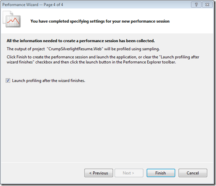Image resolution: width=216 pixels, height=186 pixels.
Task: Click the 'You have completed specifying settings' heading
Action: (100, 21)
